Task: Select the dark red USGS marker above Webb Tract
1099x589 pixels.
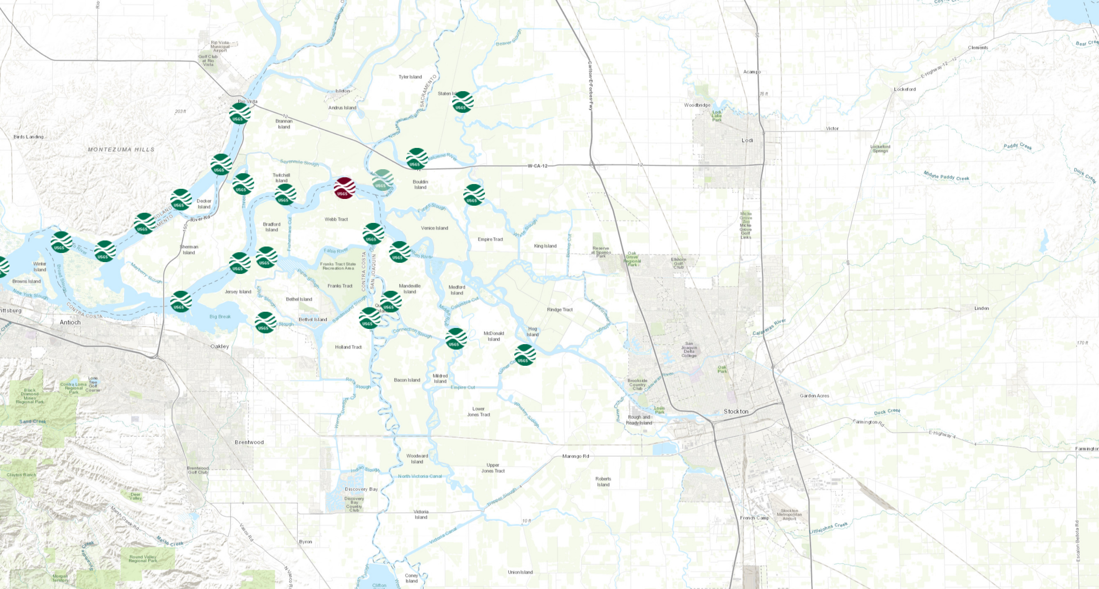Action: pos(345,188)
